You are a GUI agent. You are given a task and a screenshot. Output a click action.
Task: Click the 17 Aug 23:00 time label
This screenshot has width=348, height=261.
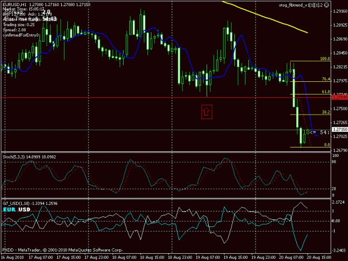click(96, 258)
